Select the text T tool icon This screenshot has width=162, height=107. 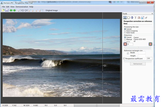(x=135, y=18)
